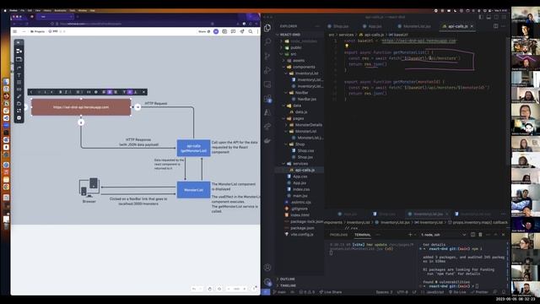540x304 pixels.
Task: Select text tool in Whimsical toolbar
Action: 19,75
